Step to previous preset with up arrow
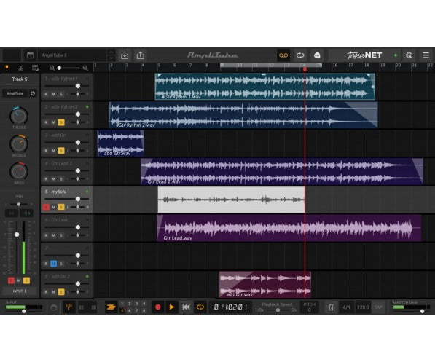The width and height of the screenshot is (435, 362). click(x=111, y=52)
